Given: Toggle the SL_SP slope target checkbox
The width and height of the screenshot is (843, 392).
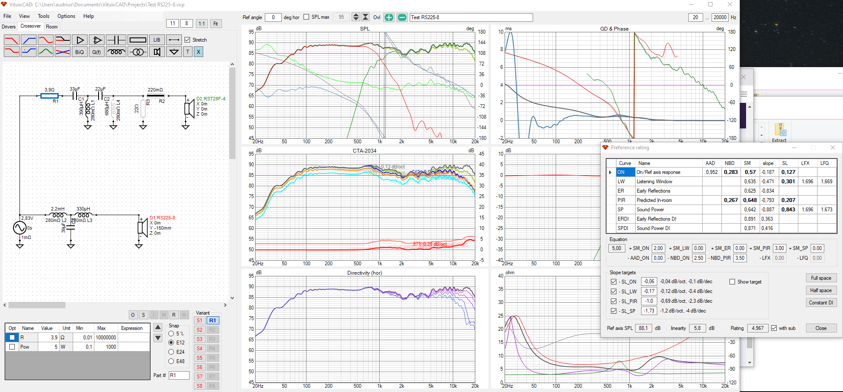Looking at the screenshot, I should (x=613, y=311).
